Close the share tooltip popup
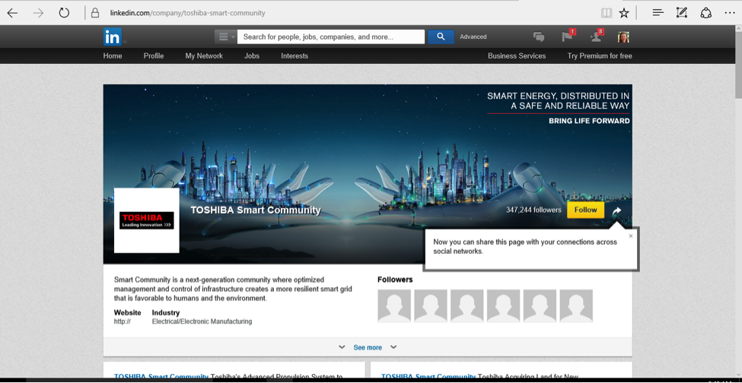This screenshot has height=383, width=742. pyautogui.click(x=630, y=236)
